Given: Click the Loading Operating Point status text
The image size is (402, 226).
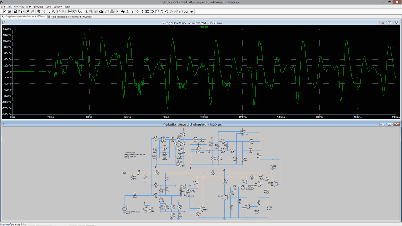Looking at the screenshot, I should click(x=13, y=224).
